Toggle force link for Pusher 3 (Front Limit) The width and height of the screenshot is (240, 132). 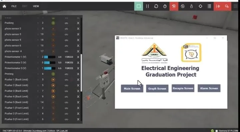(x=66, y=119)
